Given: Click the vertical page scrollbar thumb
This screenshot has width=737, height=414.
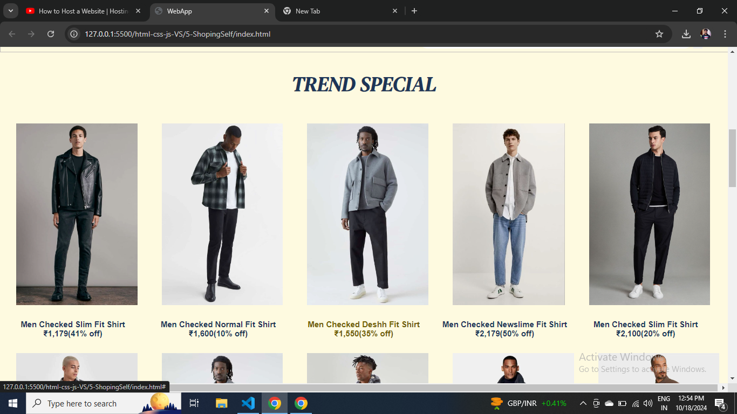Looking at the screenshot, I should click(x=732, y=158).
